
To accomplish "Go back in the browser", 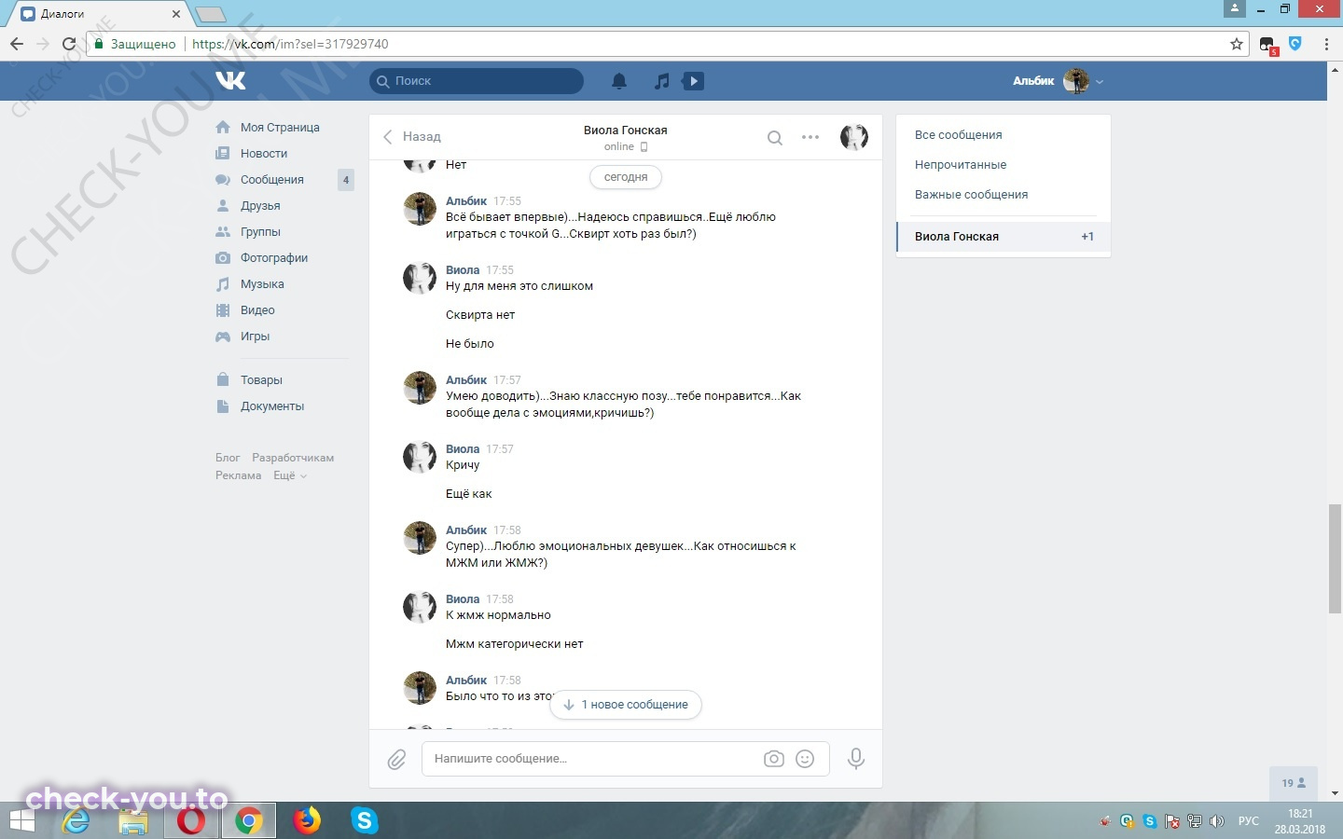I will click(17, 44).
